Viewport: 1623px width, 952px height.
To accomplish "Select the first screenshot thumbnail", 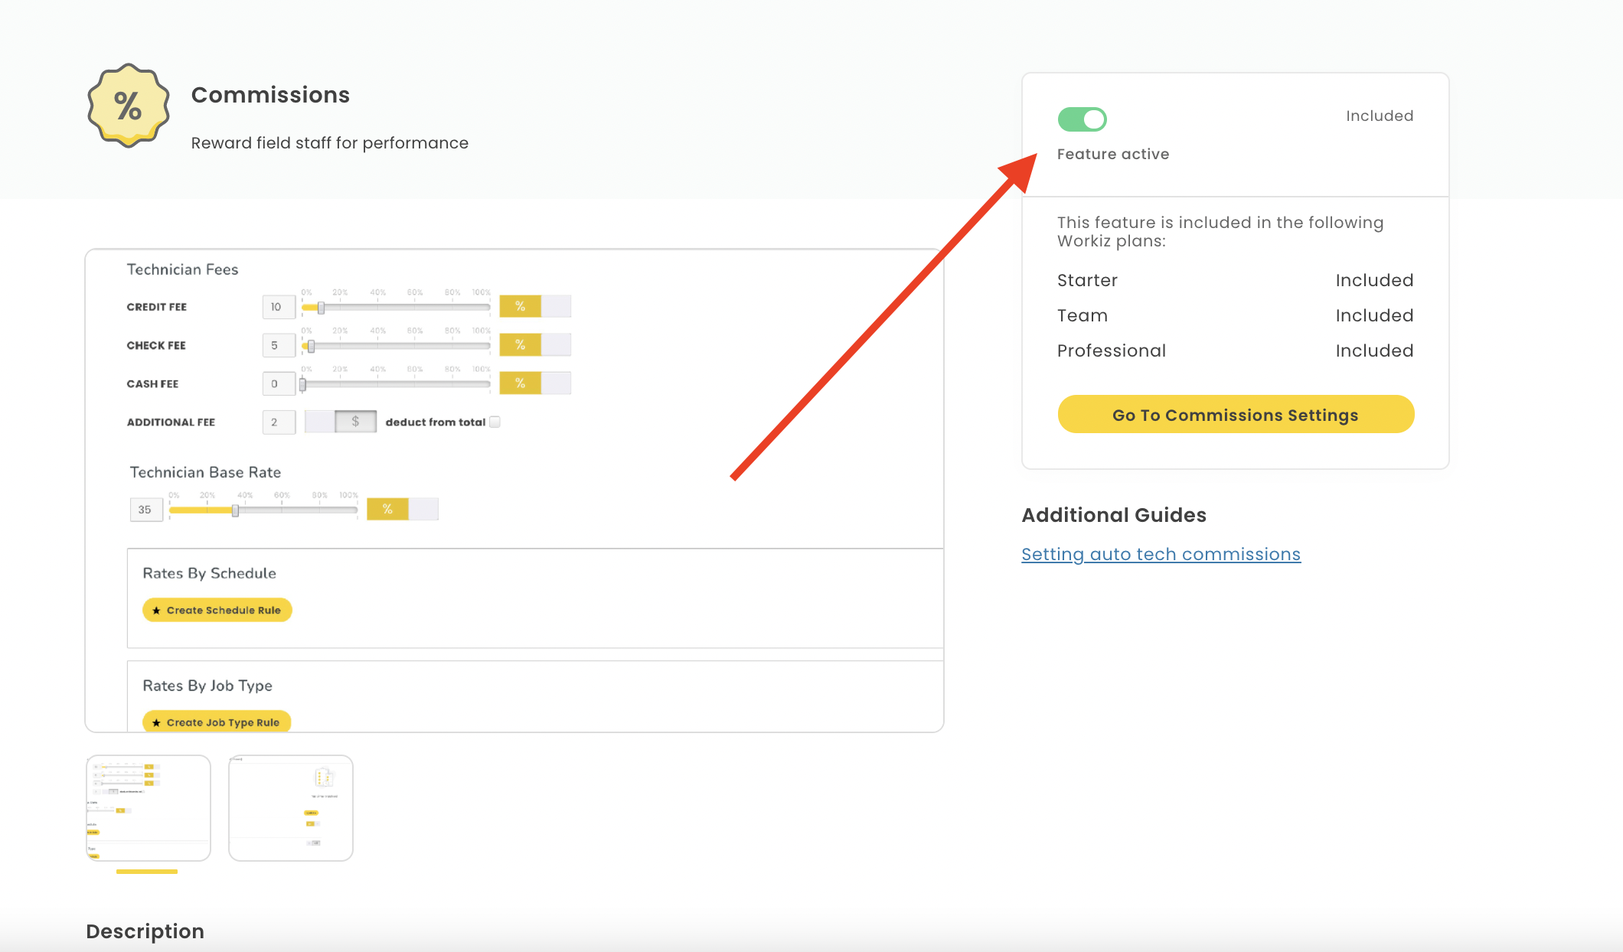I will click(x=148, y=807).
